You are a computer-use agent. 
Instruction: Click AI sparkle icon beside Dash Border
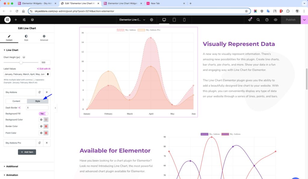click(x=20, y=108)
